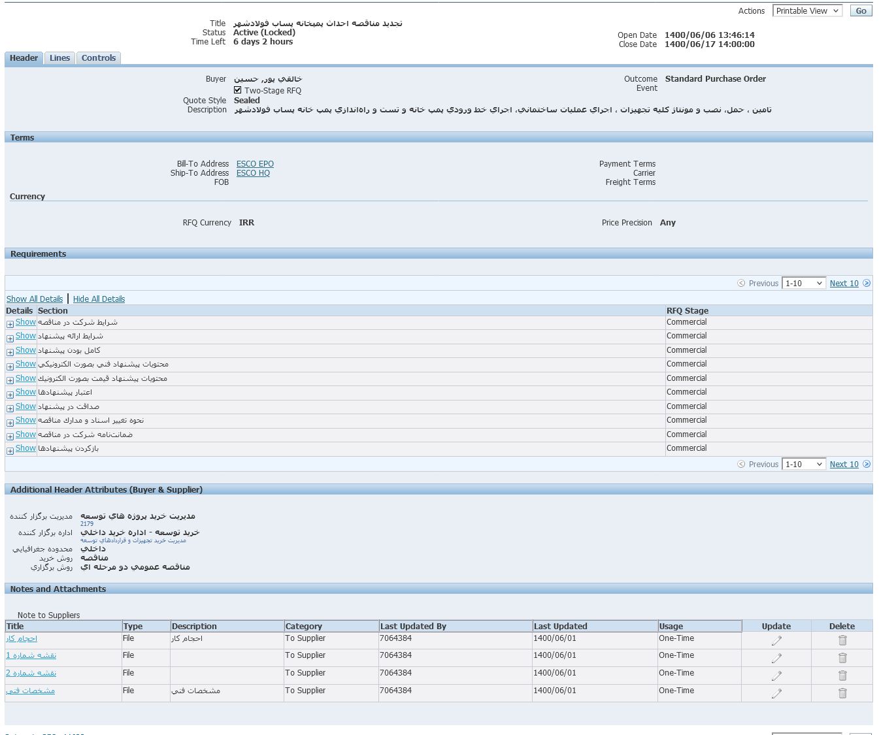Delete the نقشه شماره 2 attachment with trash icon
Image resolution: width=879 pixels, height=735 pixels.
tap(842, 676)
